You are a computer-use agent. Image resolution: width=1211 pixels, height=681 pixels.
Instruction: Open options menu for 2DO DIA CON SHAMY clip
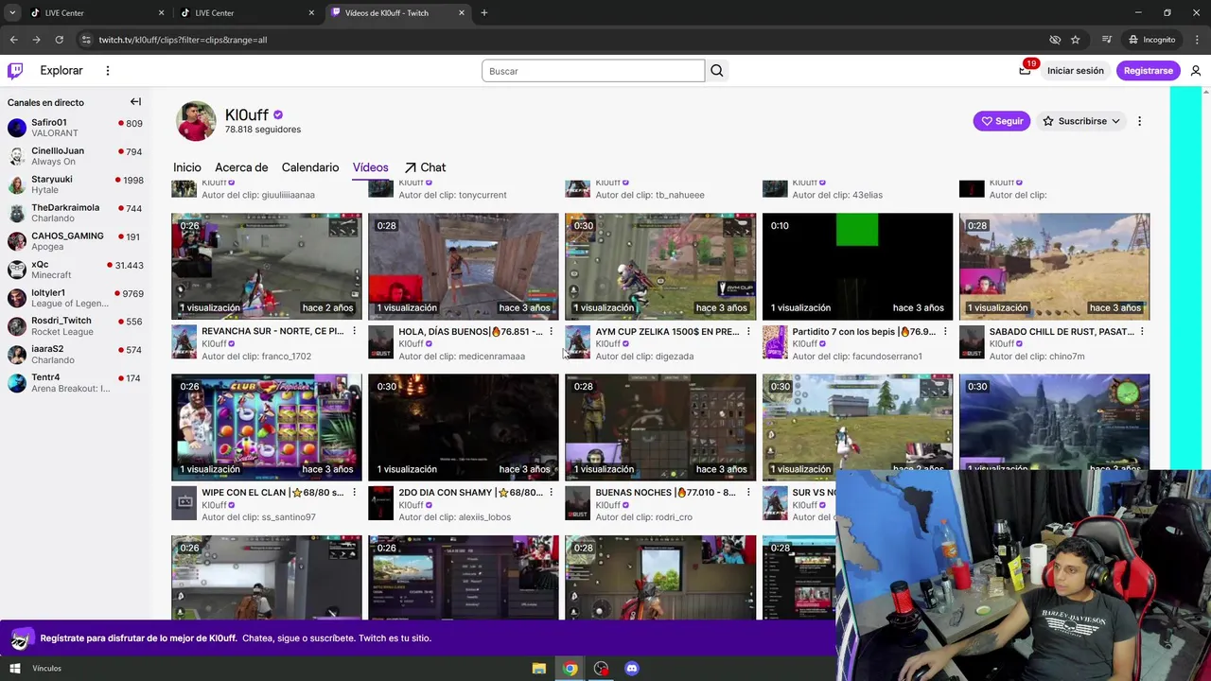551,492
